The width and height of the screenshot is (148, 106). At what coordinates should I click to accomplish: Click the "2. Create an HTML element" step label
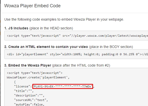pos(46,47)
